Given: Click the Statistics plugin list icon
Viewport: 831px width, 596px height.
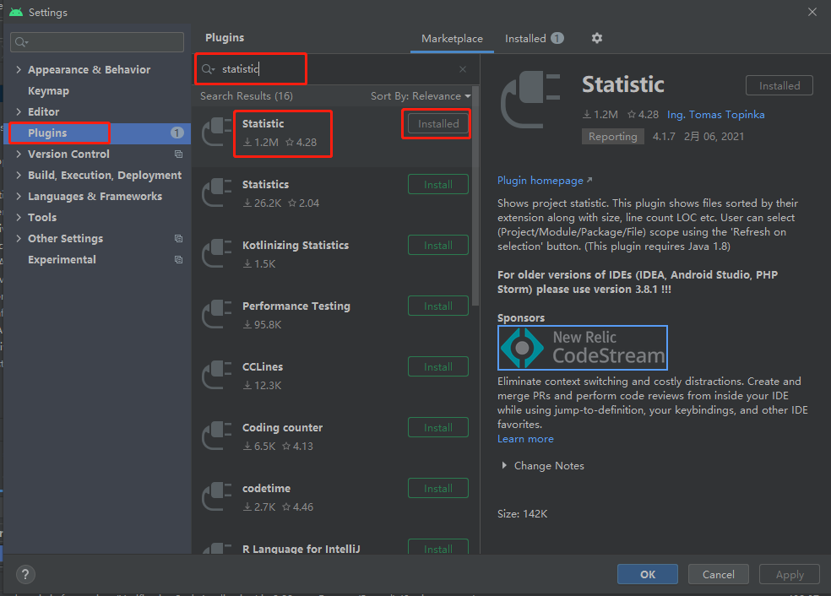Looking at the screenshot, I should [217, 192].
